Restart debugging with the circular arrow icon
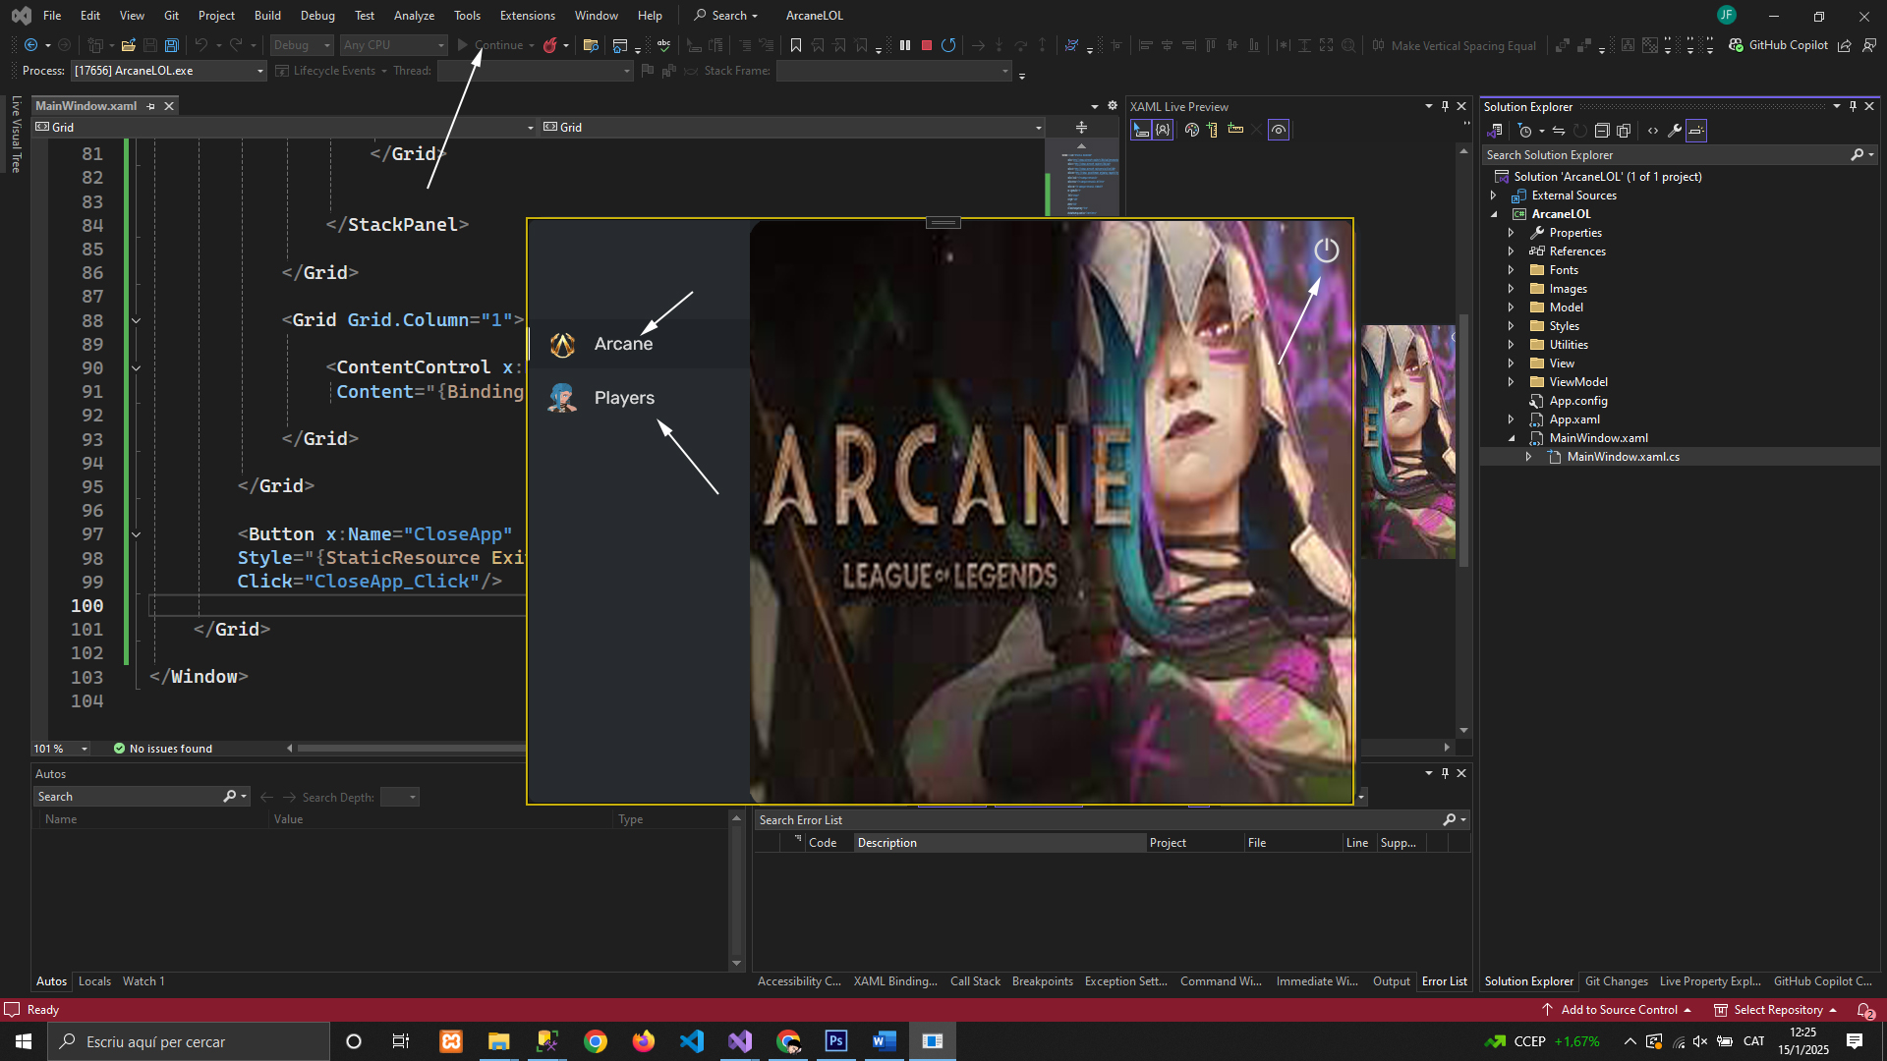The width and height of the screenshot is (1887, 1061). click(x=948, y=45)
